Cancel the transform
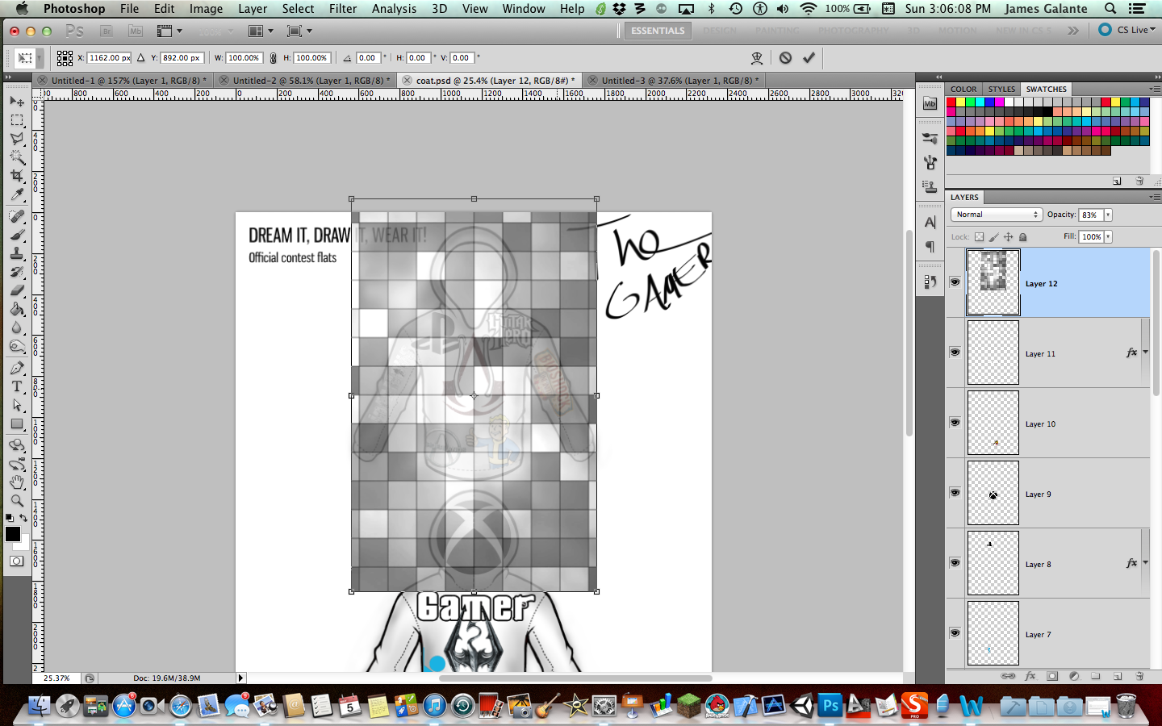The height and width of the screenshot is (726, 1162). click(785, 57)
